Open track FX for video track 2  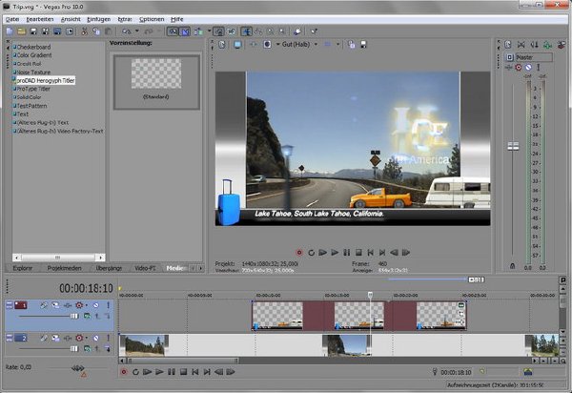68,339
